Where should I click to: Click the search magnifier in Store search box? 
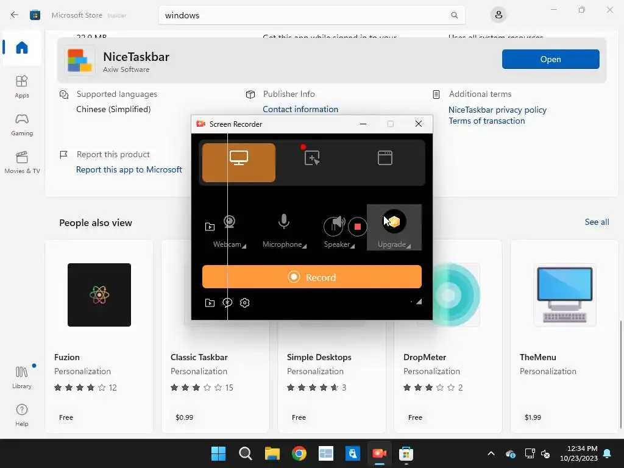tap(454, 15)
